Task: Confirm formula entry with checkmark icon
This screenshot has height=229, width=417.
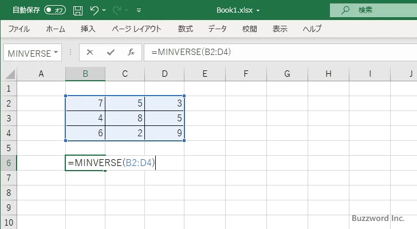Action: point(111,52)
